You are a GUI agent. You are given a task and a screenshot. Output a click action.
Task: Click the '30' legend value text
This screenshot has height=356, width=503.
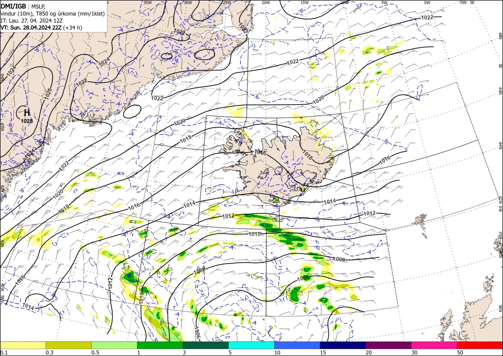(415, 352)
